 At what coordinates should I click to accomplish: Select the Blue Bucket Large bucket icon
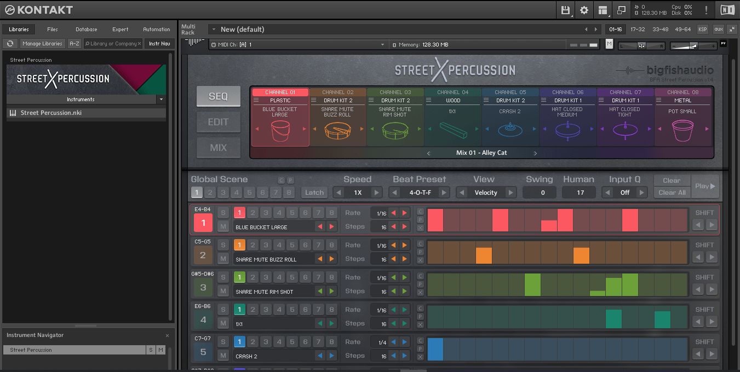click(x=280, y=131)
